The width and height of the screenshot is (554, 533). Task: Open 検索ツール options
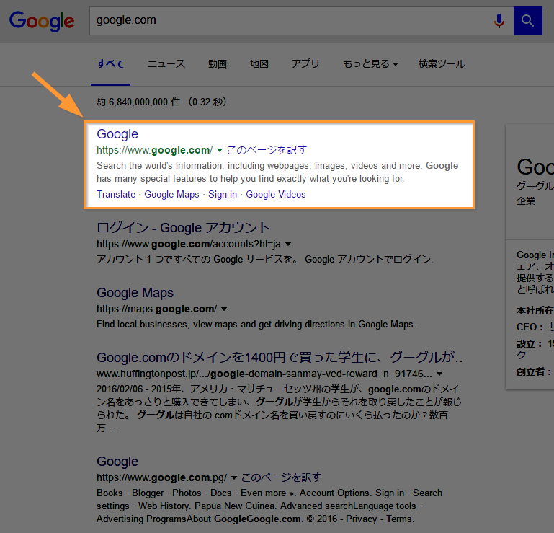(442, 63)
